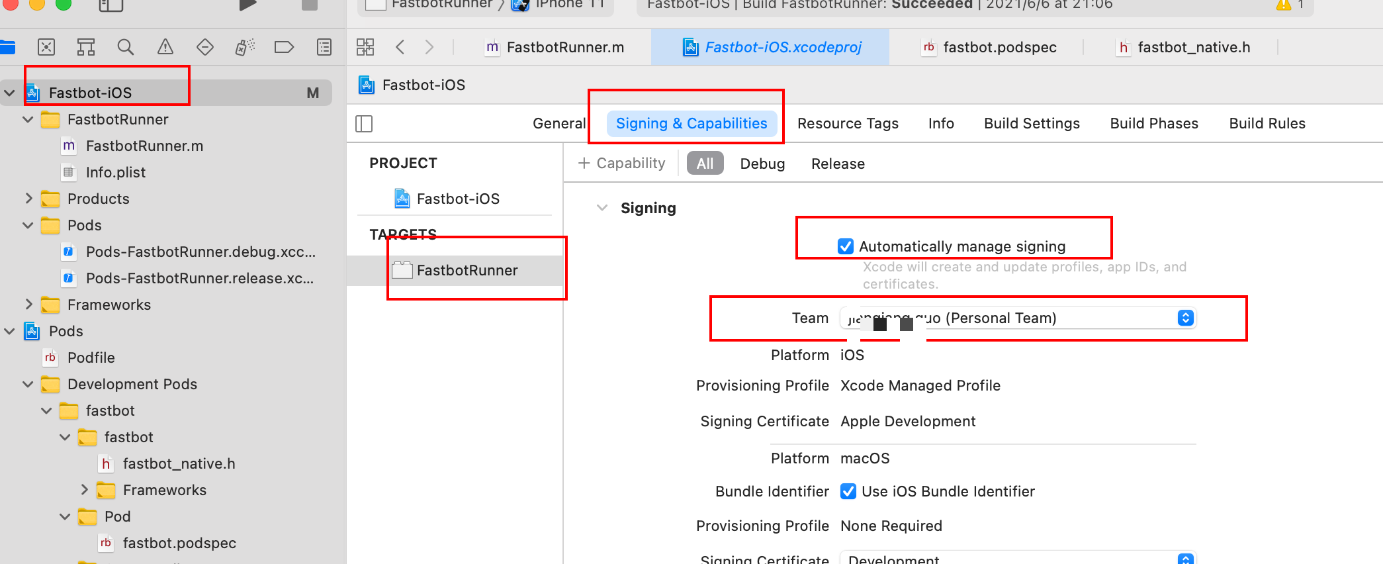Open the fastbot.podspec editor tab
The width and height of the screenshot is (1383, 564).
click(989, 48)
